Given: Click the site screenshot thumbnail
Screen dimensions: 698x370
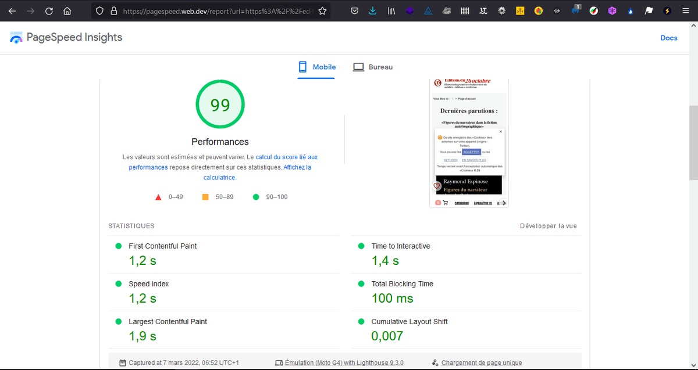Looking at the screenshot, I should pyautogui.click(x=469, y=143).
